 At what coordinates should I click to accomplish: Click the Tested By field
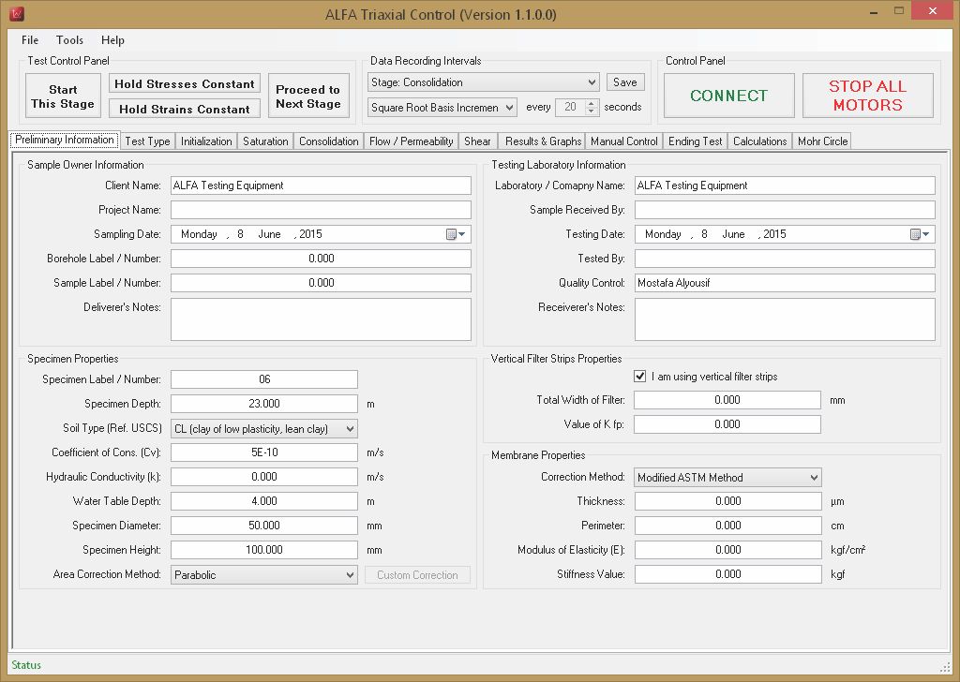click(x=785, y=259)
